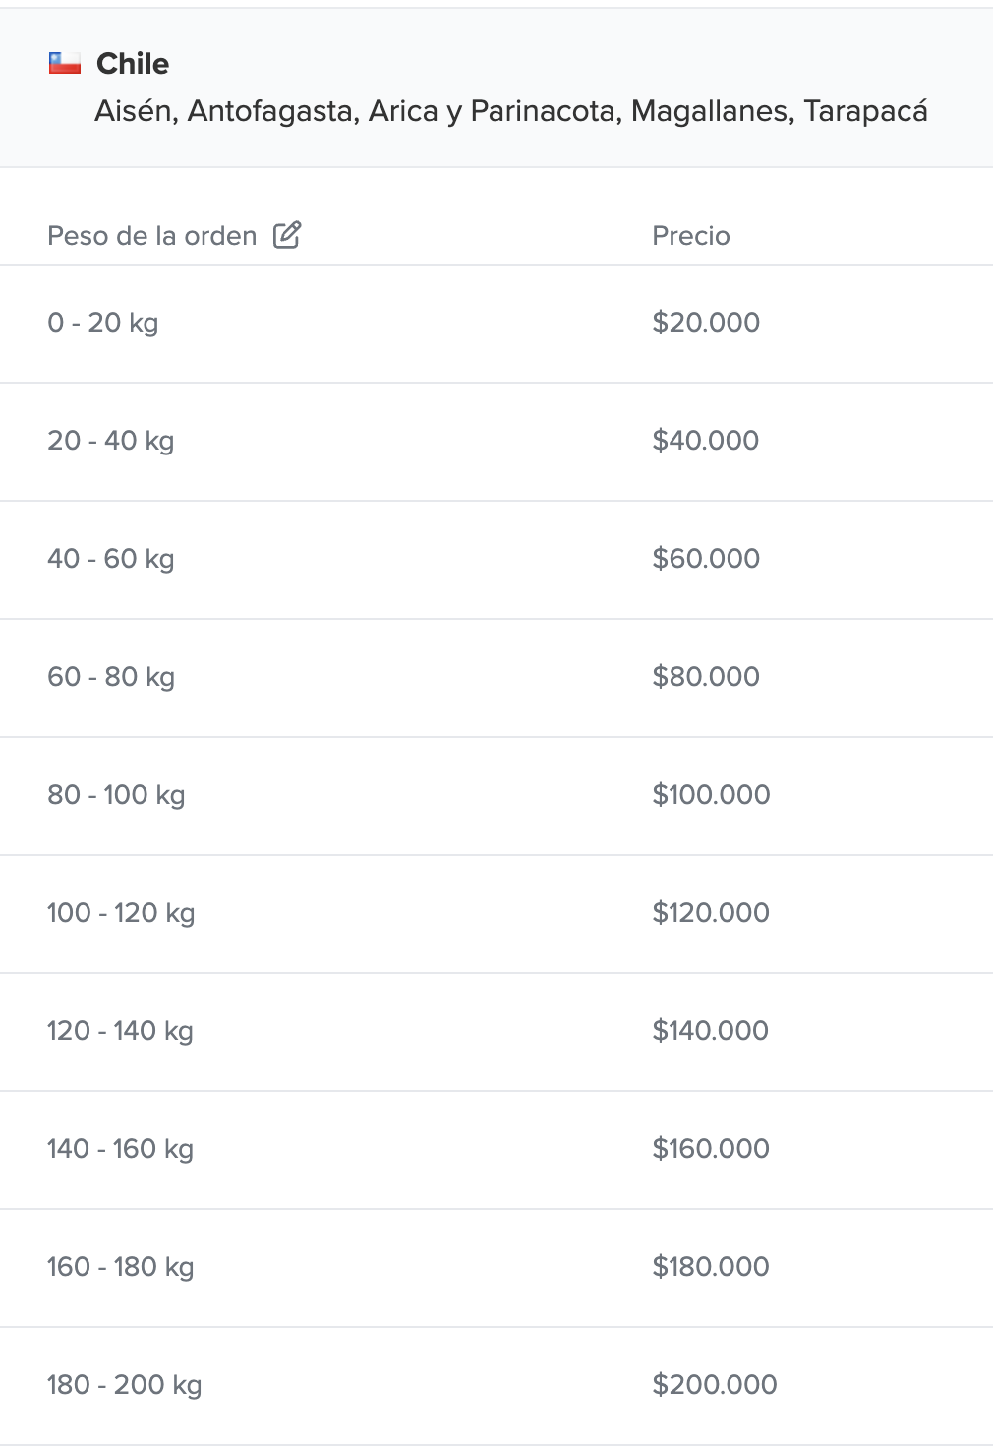Click the Chile flag icon
The image size is (993, 1452).
click(x=65, y=64)
